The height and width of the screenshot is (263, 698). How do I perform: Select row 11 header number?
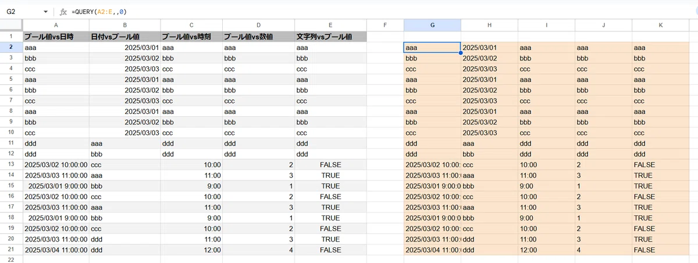tap(11, 143)
